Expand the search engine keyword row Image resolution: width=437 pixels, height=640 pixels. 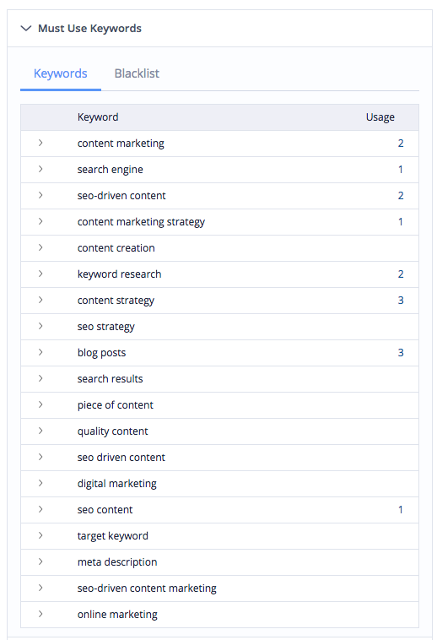pos(40,169)
